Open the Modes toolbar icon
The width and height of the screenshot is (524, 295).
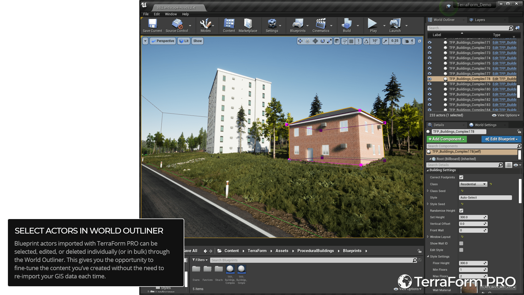click(x=206, y=26)
